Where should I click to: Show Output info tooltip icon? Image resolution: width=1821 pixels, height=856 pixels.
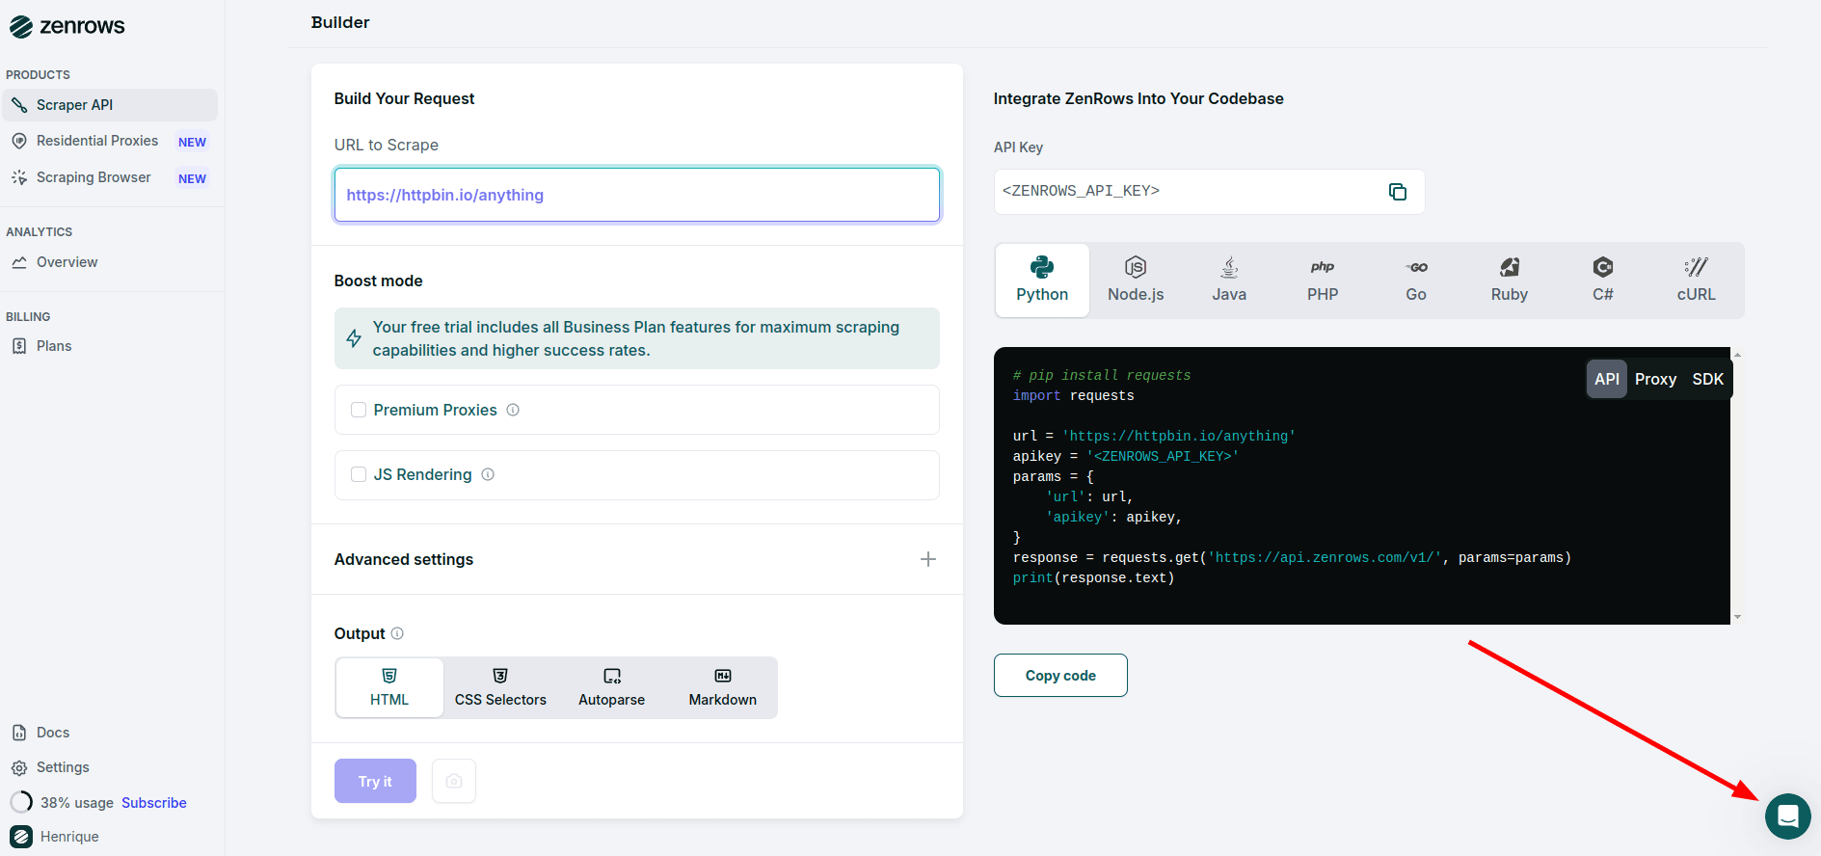(397, 633)
